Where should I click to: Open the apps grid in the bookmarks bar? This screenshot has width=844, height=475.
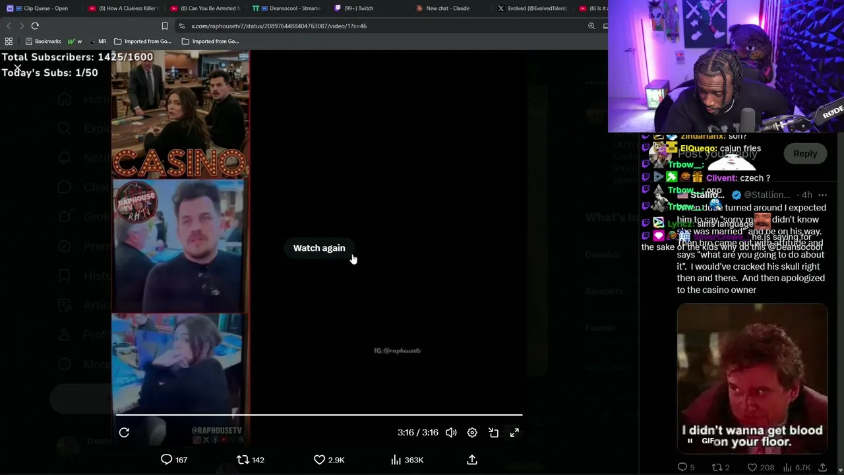[9, 41]
